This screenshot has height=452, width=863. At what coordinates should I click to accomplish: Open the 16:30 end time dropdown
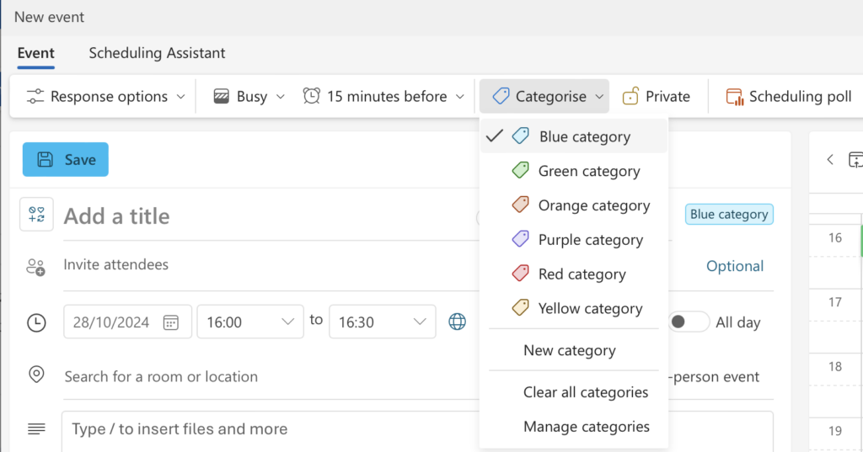tap(382, 322)
